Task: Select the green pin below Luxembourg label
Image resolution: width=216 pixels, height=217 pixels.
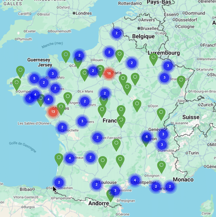Action: [x=153, y=58]
